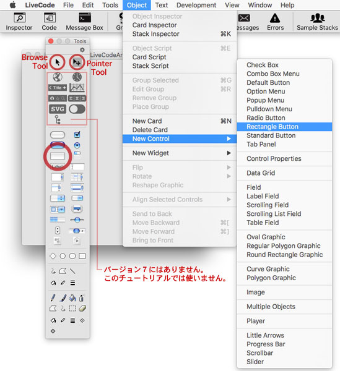Click the Errors toolbar button
The height and width of the screenshot is (371, 340).
coord(275,22)
